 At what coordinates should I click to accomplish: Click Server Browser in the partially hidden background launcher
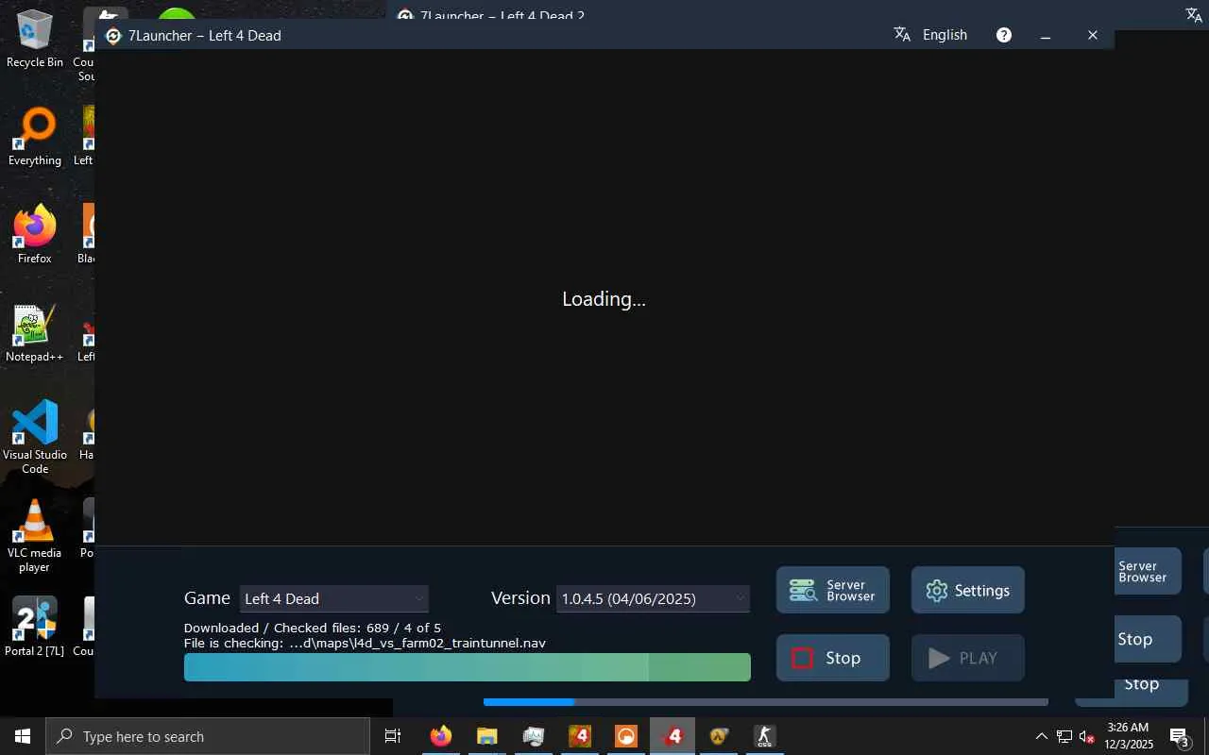[1148, 571]
